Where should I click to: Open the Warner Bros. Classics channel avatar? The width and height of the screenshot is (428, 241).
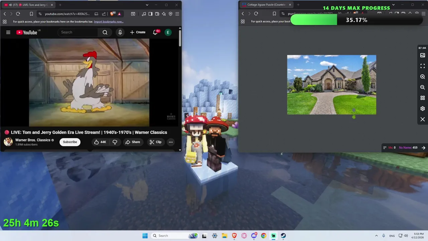pyautogui.click(x=8, y=142)
